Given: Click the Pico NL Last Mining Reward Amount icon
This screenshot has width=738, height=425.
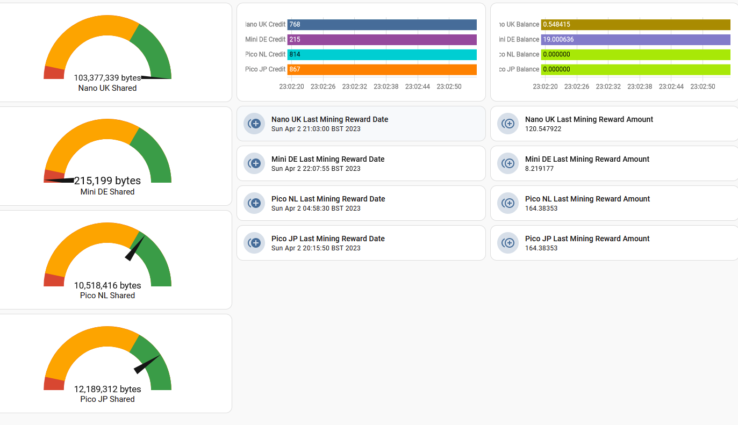Looking at the screenshot, I should tap(508, 203).
